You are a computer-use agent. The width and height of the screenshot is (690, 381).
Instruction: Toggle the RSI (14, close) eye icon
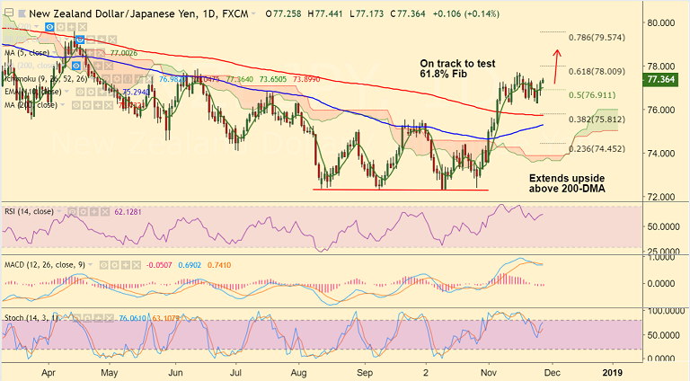tap(72, 212)
